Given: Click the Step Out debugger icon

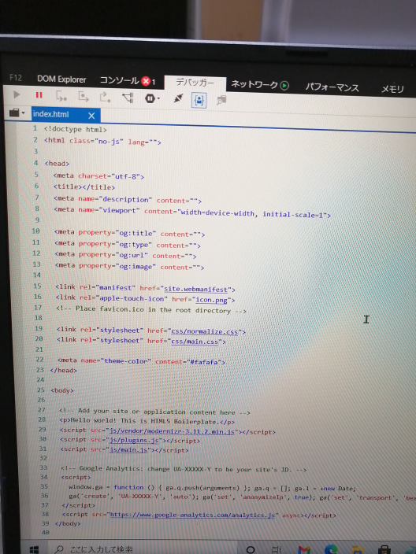Looking at the screenshot, I should (x=105, y=97).
